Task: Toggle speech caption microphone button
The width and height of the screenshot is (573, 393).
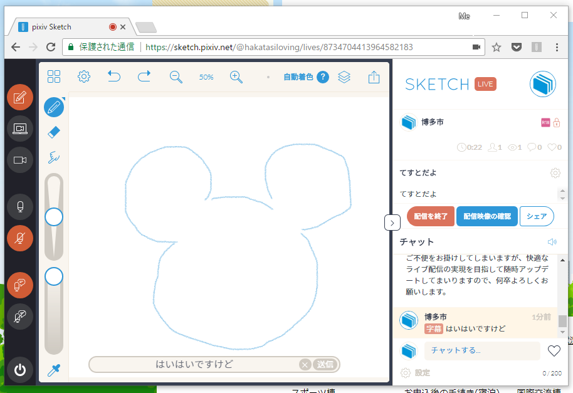Action: (x=19, y=285)
